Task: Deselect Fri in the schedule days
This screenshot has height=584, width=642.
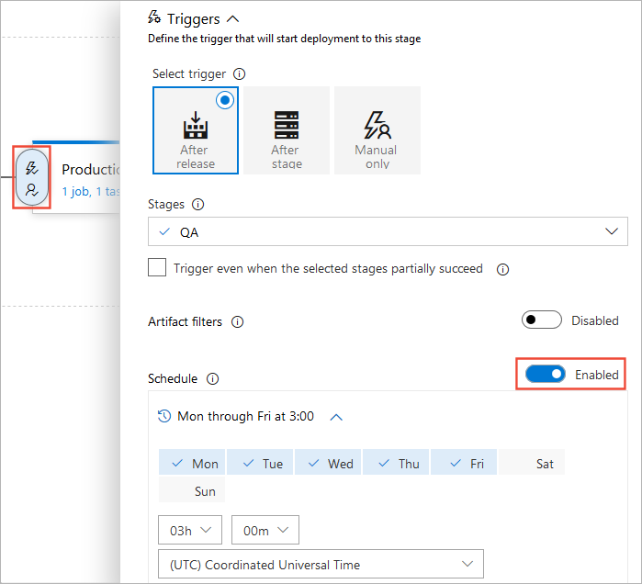Action: [464, 463]
